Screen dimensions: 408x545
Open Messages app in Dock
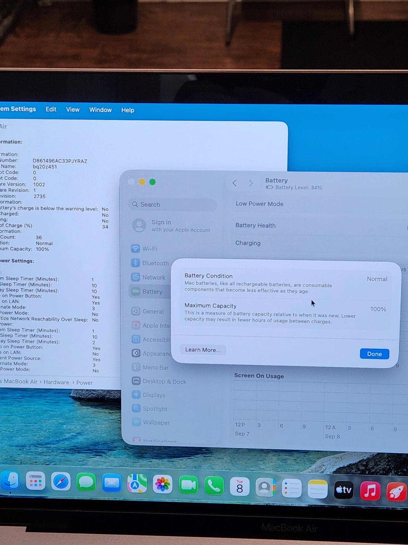point(86,482)
